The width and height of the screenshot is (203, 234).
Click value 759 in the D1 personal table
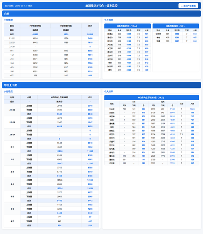pos(119,37)
